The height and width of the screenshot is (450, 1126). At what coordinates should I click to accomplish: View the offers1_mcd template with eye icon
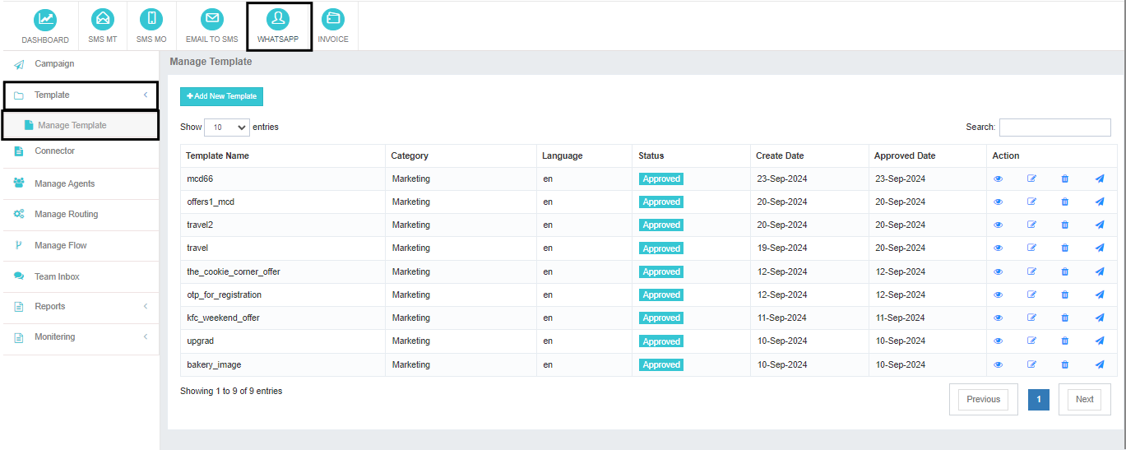pyautogui.click(x=999, y=202)
